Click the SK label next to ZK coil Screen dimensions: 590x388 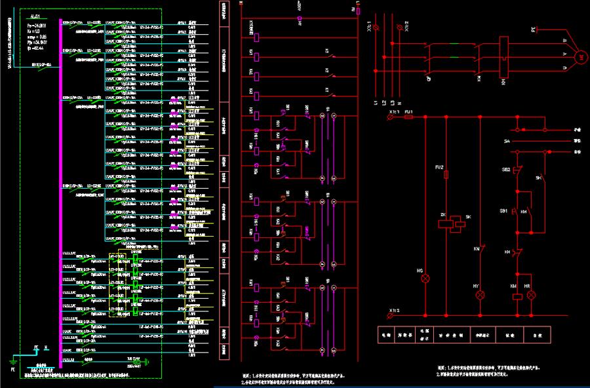(468, 217)
